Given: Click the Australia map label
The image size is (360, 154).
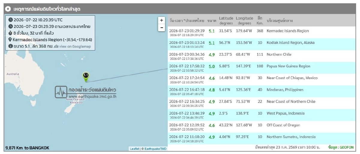Looking at the screenshot, I should tap(13, 74).
